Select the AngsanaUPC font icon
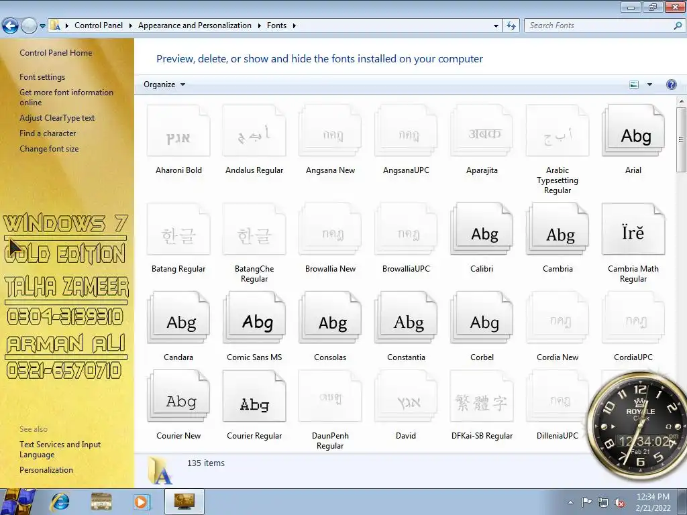Viewport: 687px width, 515px height. pyautogui.click(x=406, y=131)
